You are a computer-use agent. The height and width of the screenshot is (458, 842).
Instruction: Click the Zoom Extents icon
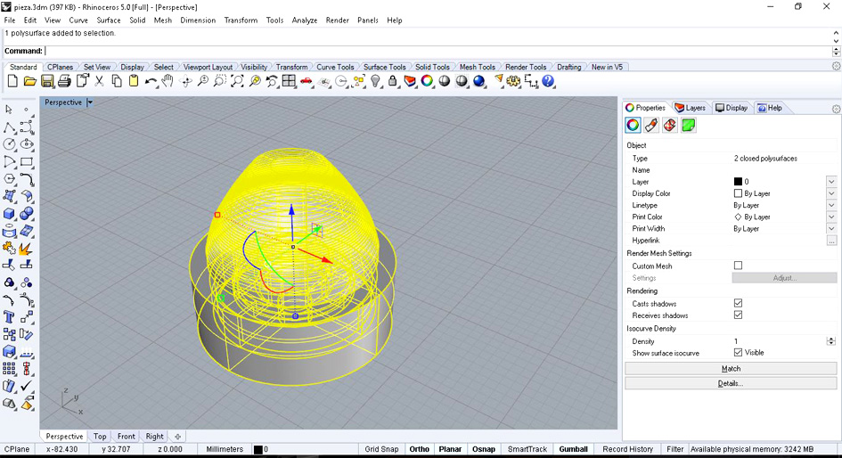coord(237,81)
